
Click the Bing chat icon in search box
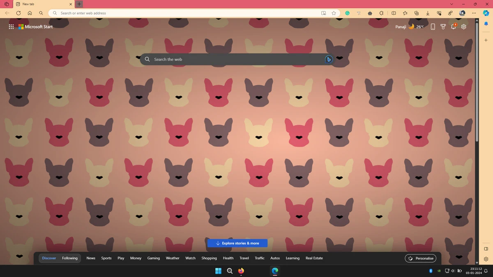pos(329,60)
